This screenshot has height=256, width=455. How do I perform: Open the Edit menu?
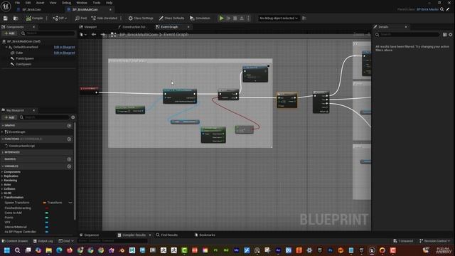pos(28,3)
